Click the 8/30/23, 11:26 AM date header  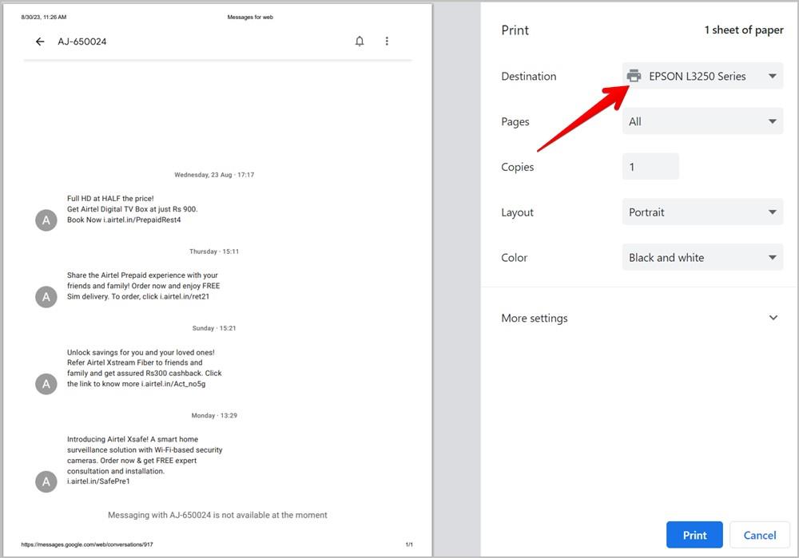(44, 17)
